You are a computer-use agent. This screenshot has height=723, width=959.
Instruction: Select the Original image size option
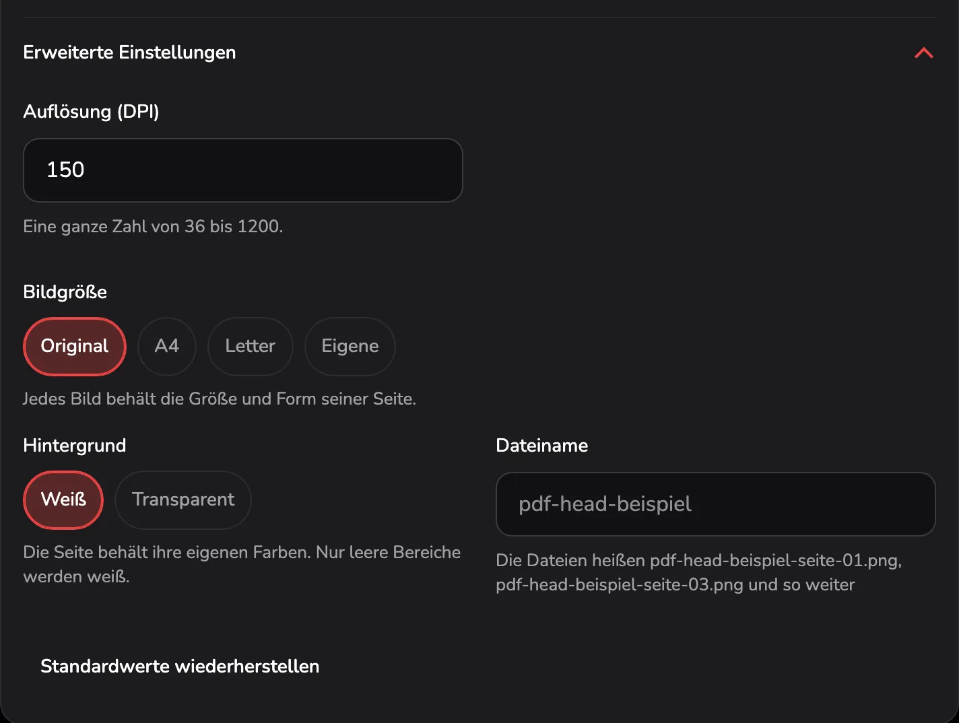click(75, 346)
